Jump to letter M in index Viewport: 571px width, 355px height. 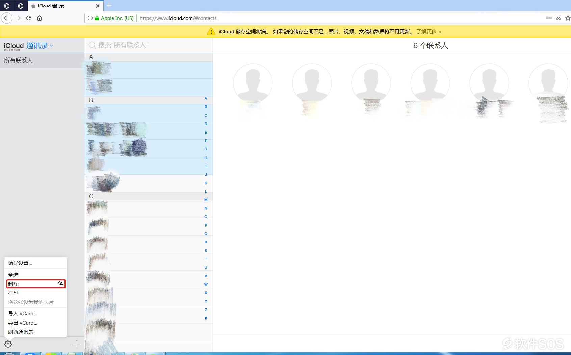point(206,200)
